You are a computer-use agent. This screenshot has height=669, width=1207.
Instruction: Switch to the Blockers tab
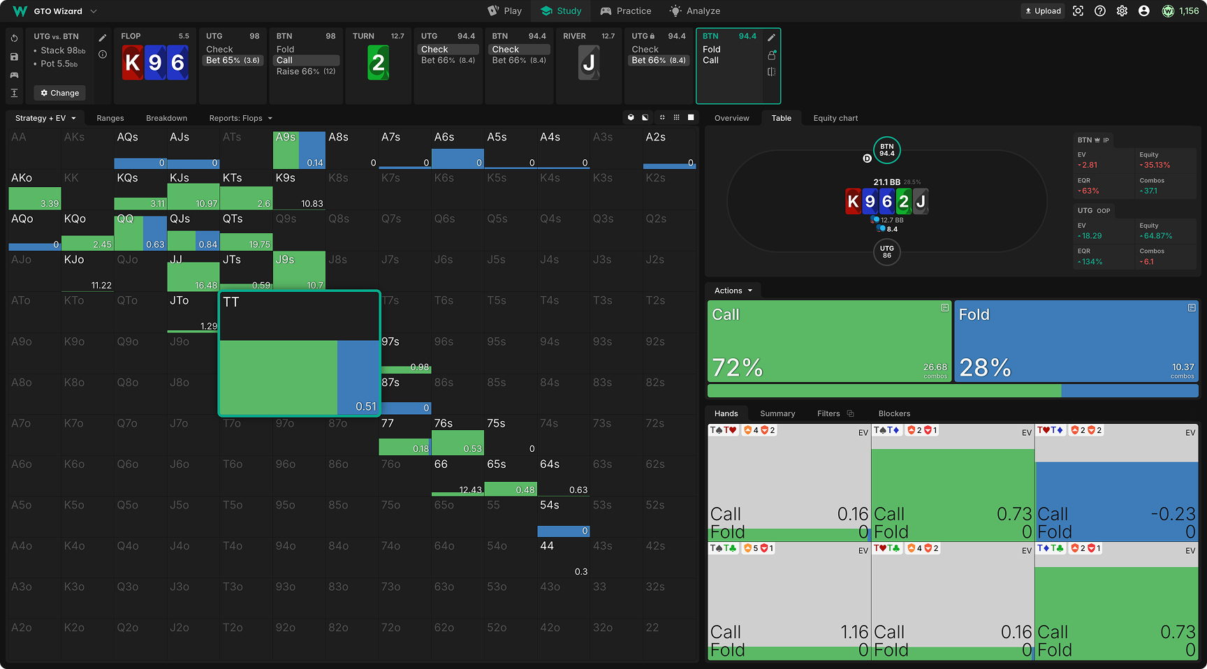point(894,413)
